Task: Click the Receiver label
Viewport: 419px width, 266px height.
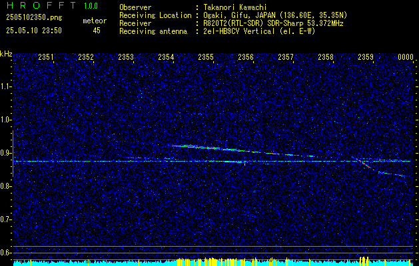Action: click(135, 23)
